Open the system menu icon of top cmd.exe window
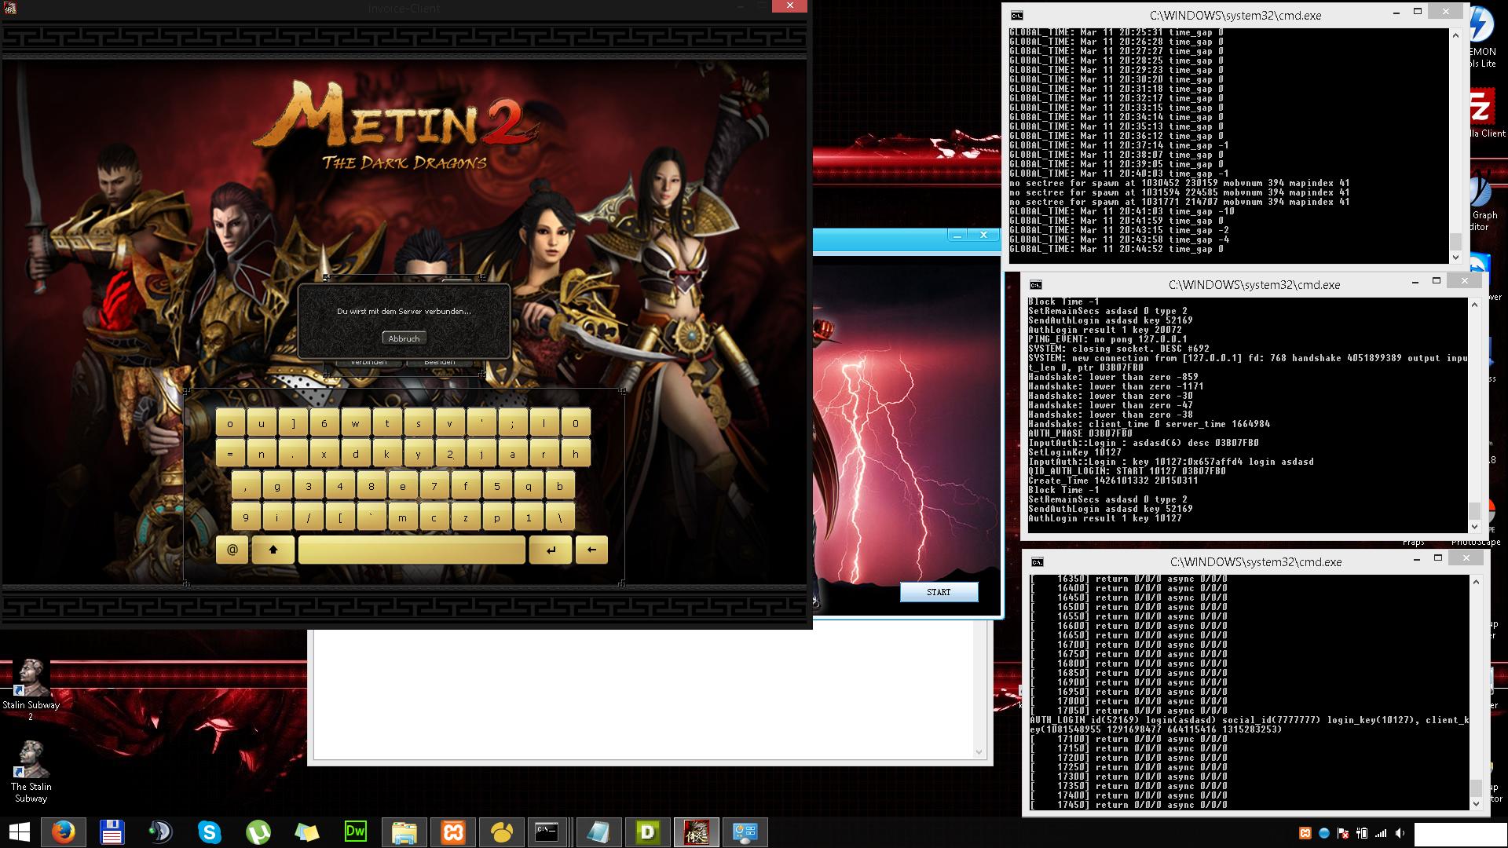The height and width of the screenshot is (848, 1508). [1017, 15]
